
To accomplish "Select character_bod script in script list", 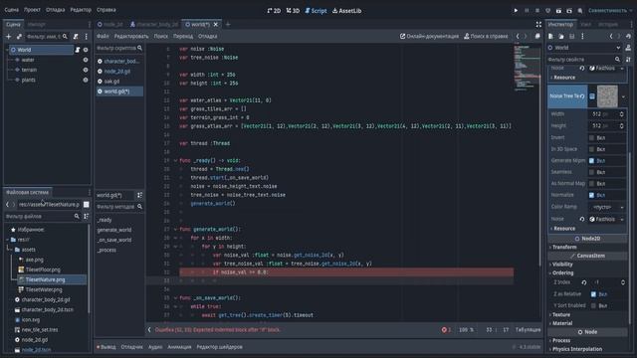I will (119, 62).
